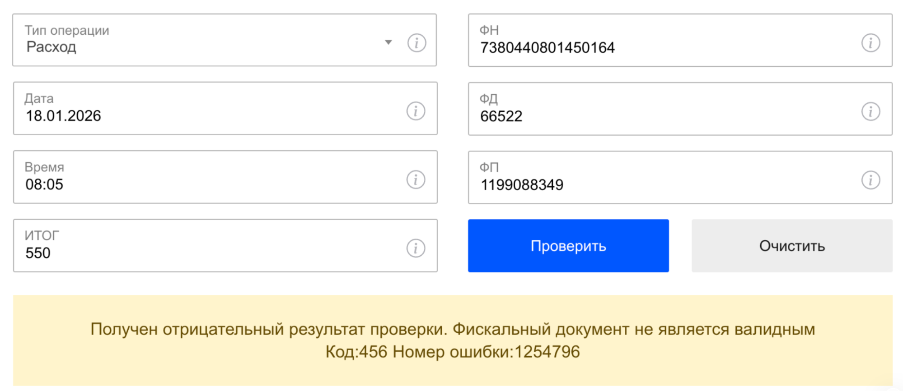
Task: Click the negative check result message line
Action: pyautogui.click(x=453, y=329)
